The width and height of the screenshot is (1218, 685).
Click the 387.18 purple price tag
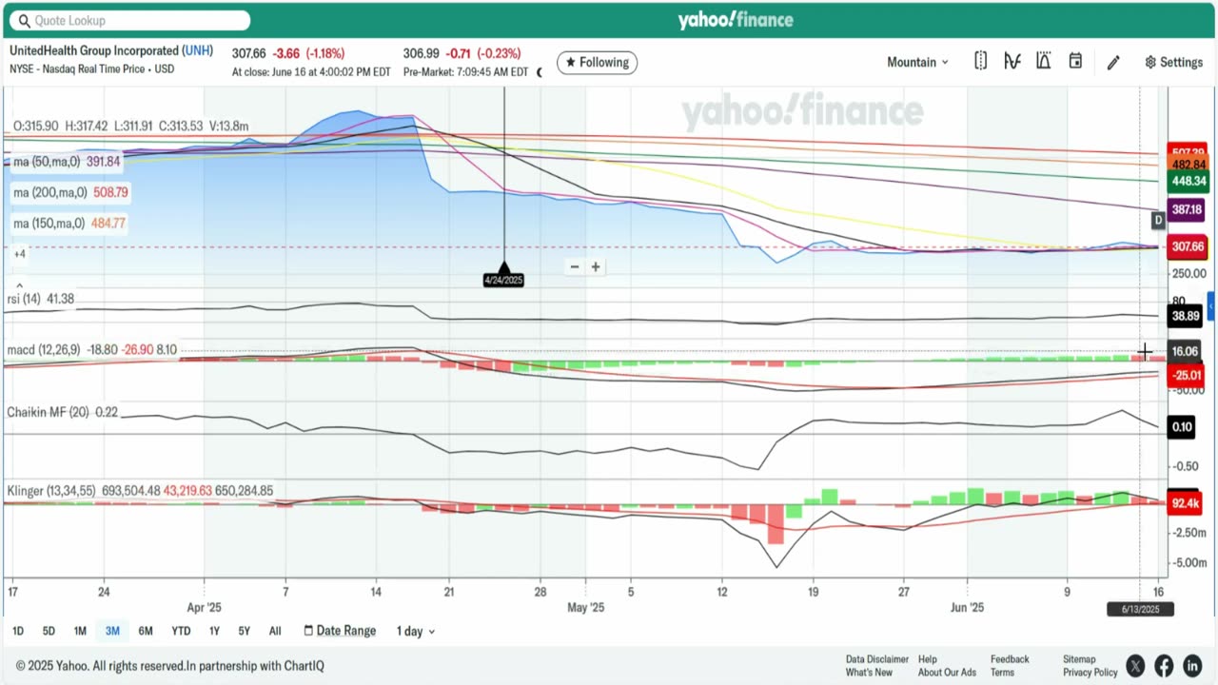(x=1188, y=209)
